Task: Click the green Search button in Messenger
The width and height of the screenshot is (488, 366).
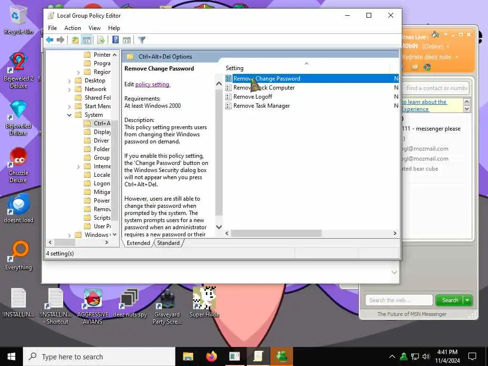Action: [450, 300]
